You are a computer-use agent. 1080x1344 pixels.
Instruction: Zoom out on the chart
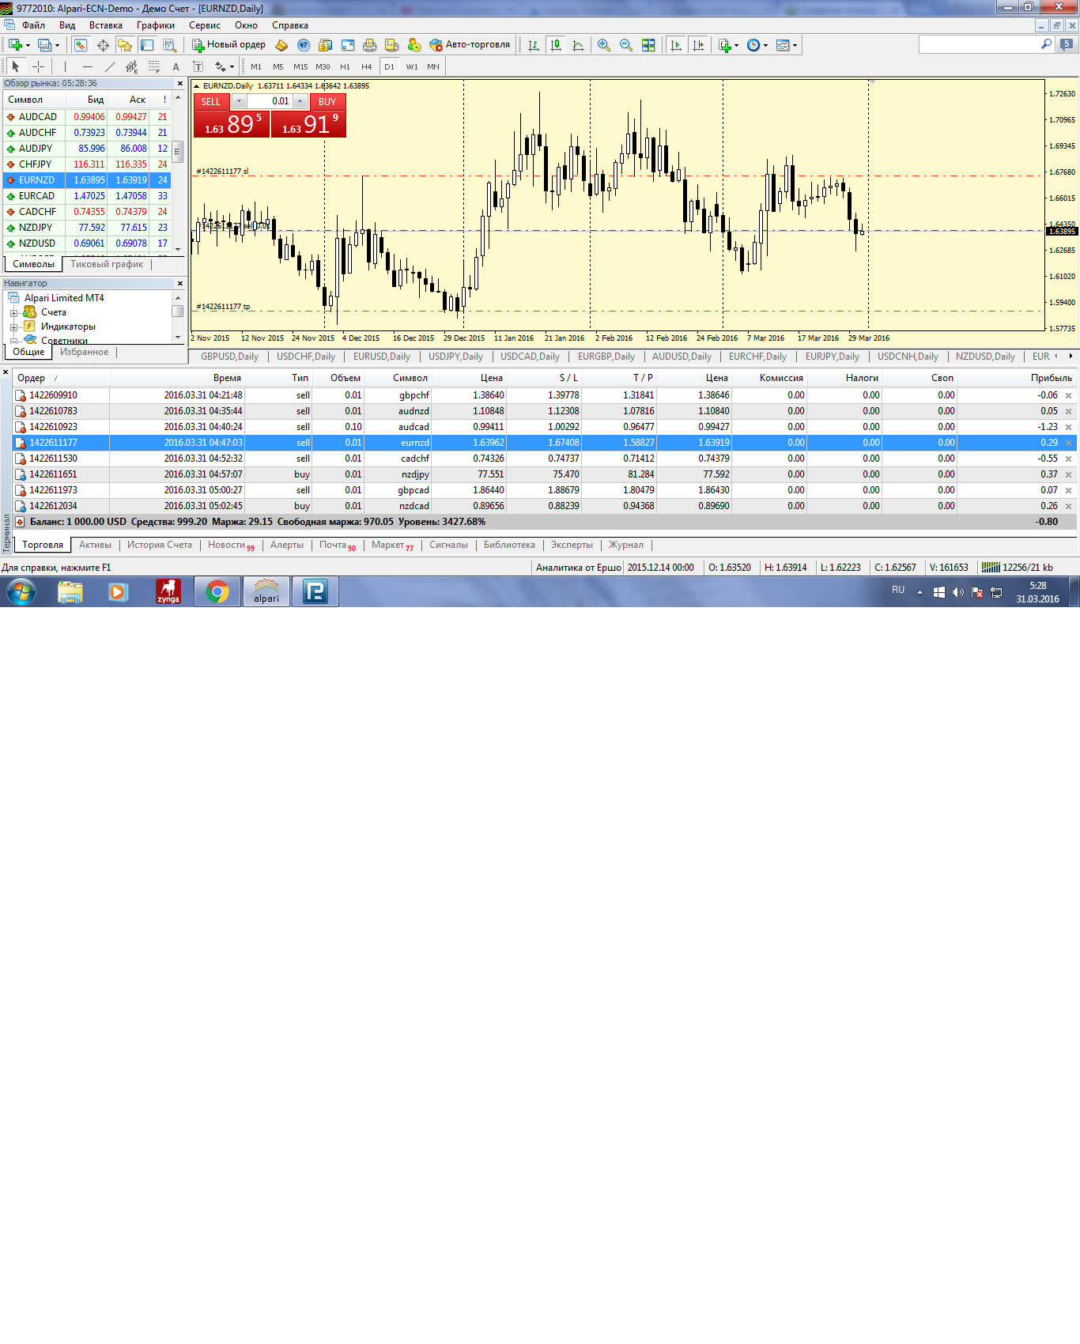tap(626, 45)
